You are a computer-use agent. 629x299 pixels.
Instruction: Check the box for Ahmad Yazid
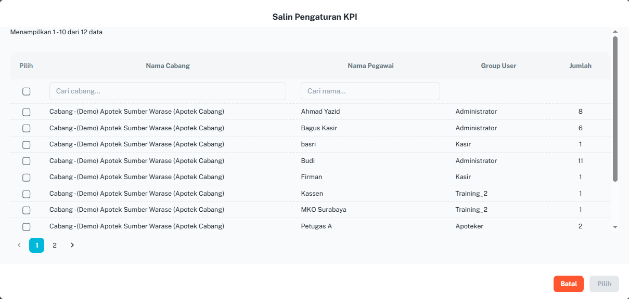coord(27,112)
